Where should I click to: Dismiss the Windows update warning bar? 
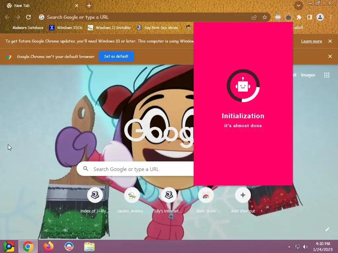(x=330, y=41)
